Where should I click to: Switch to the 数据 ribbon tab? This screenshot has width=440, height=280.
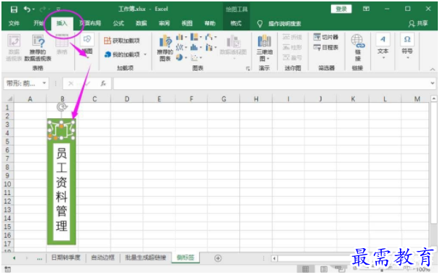click(x=141, y=23)
